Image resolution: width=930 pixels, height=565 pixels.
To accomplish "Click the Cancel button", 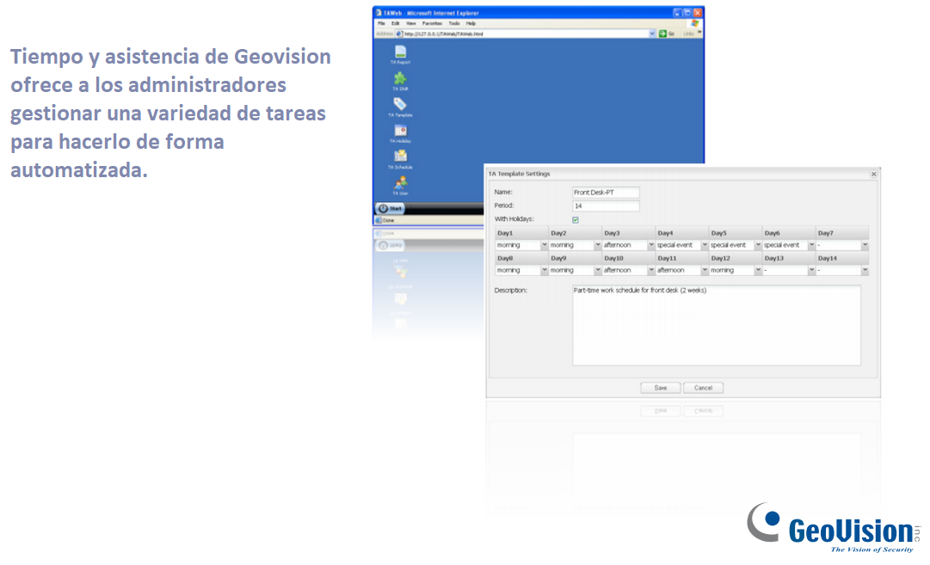I will 704,388.
